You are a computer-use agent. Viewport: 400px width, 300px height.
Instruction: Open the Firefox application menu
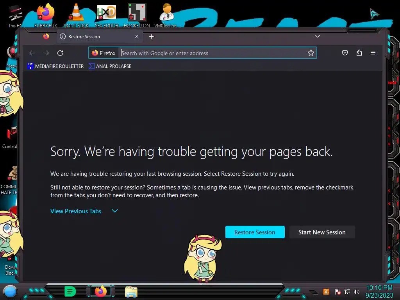click(373, 53)
